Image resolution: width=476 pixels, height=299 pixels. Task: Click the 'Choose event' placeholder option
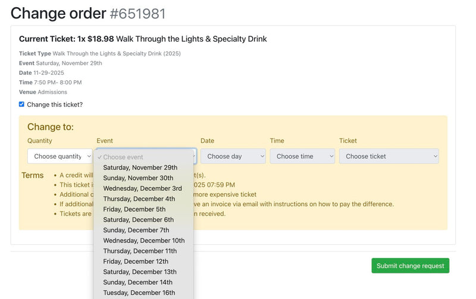tap(123, 158)
